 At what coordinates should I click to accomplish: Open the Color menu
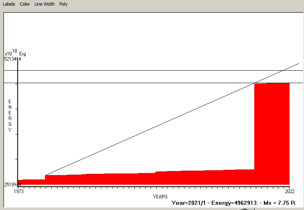click(25, 4)
